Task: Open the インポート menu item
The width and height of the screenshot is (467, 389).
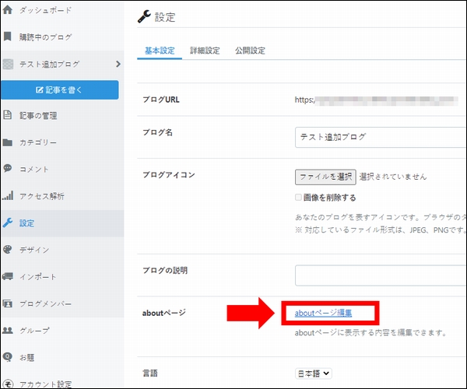Action: pos(38,277)
